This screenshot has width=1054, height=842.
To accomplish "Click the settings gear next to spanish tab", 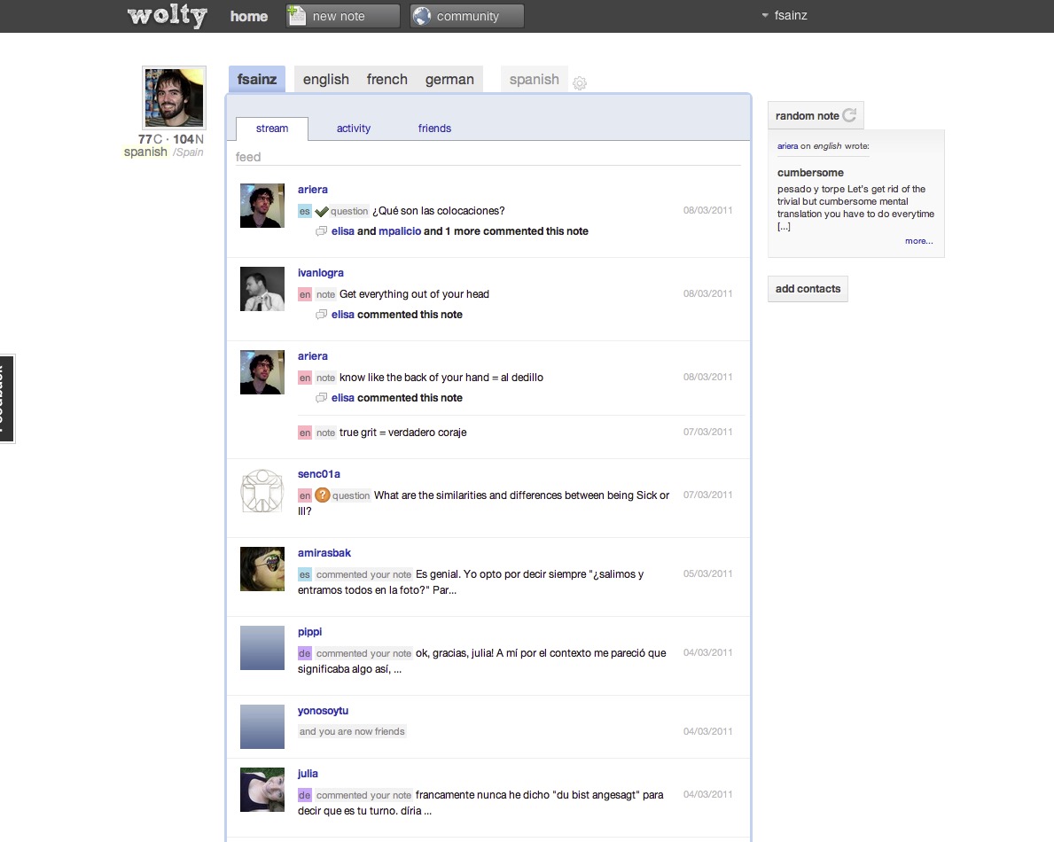I will pos(580,82).
